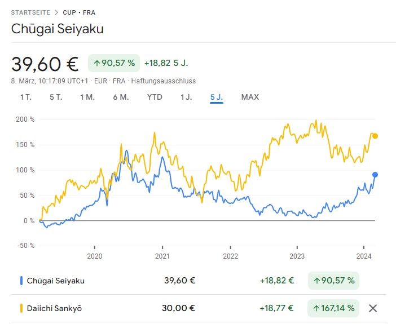Show the MAX time range

tap(250, 97)
